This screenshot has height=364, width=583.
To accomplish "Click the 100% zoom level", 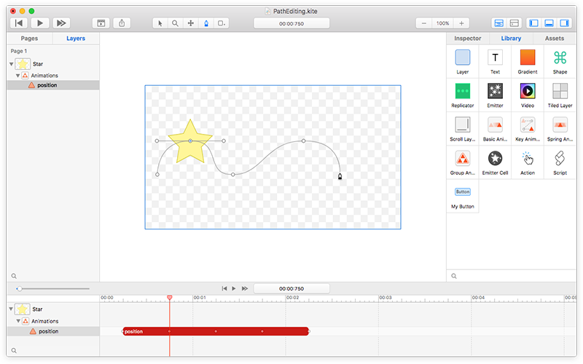I will point(442,23).
